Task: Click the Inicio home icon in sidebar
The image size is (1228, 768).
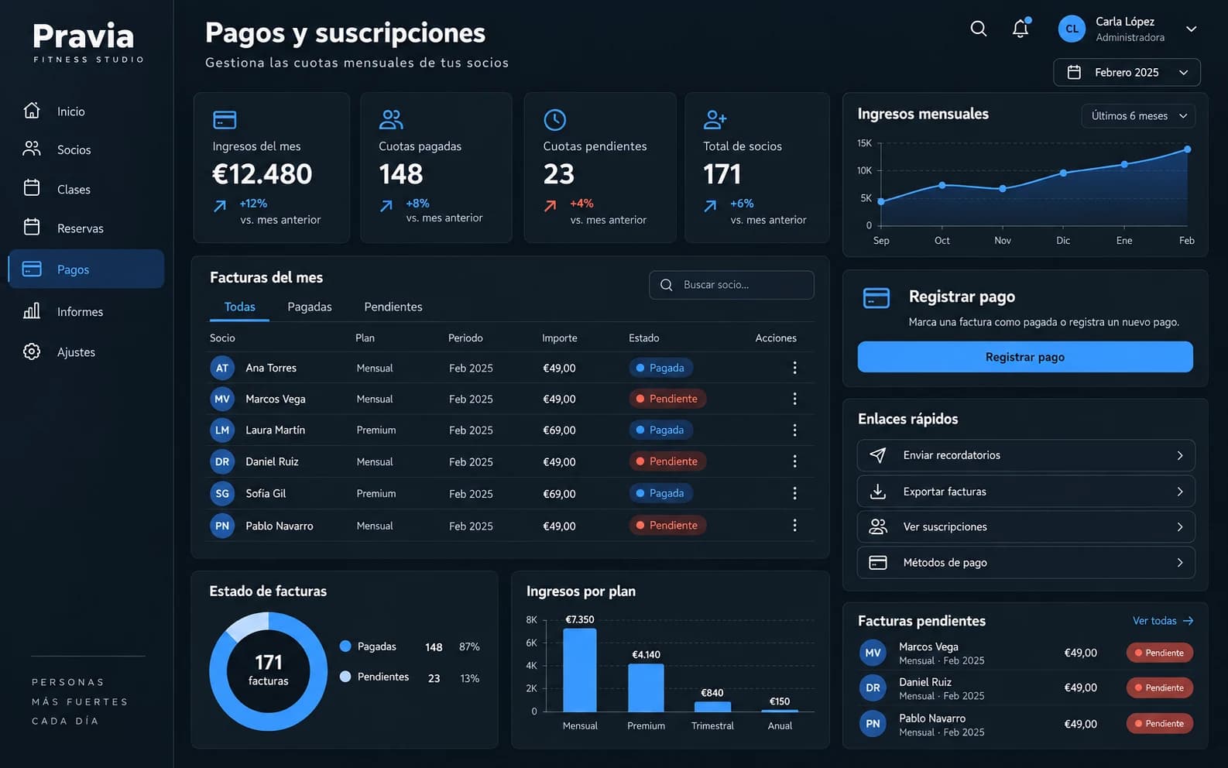Action: [x=32, y=111]
